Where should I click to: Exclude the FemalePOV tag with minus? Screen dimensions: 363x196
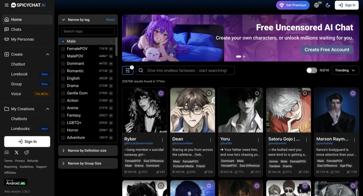pos(111,49)
